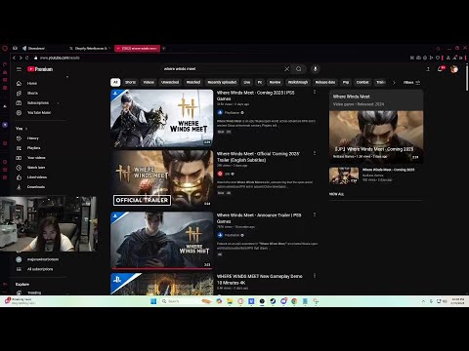
Task: Select the Live filter chip
Action: 247,82
